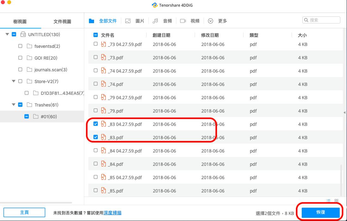This screenshot has height=221, width=347.
Task: Check the _79.pdf checkbox
Action: point(96,110)
